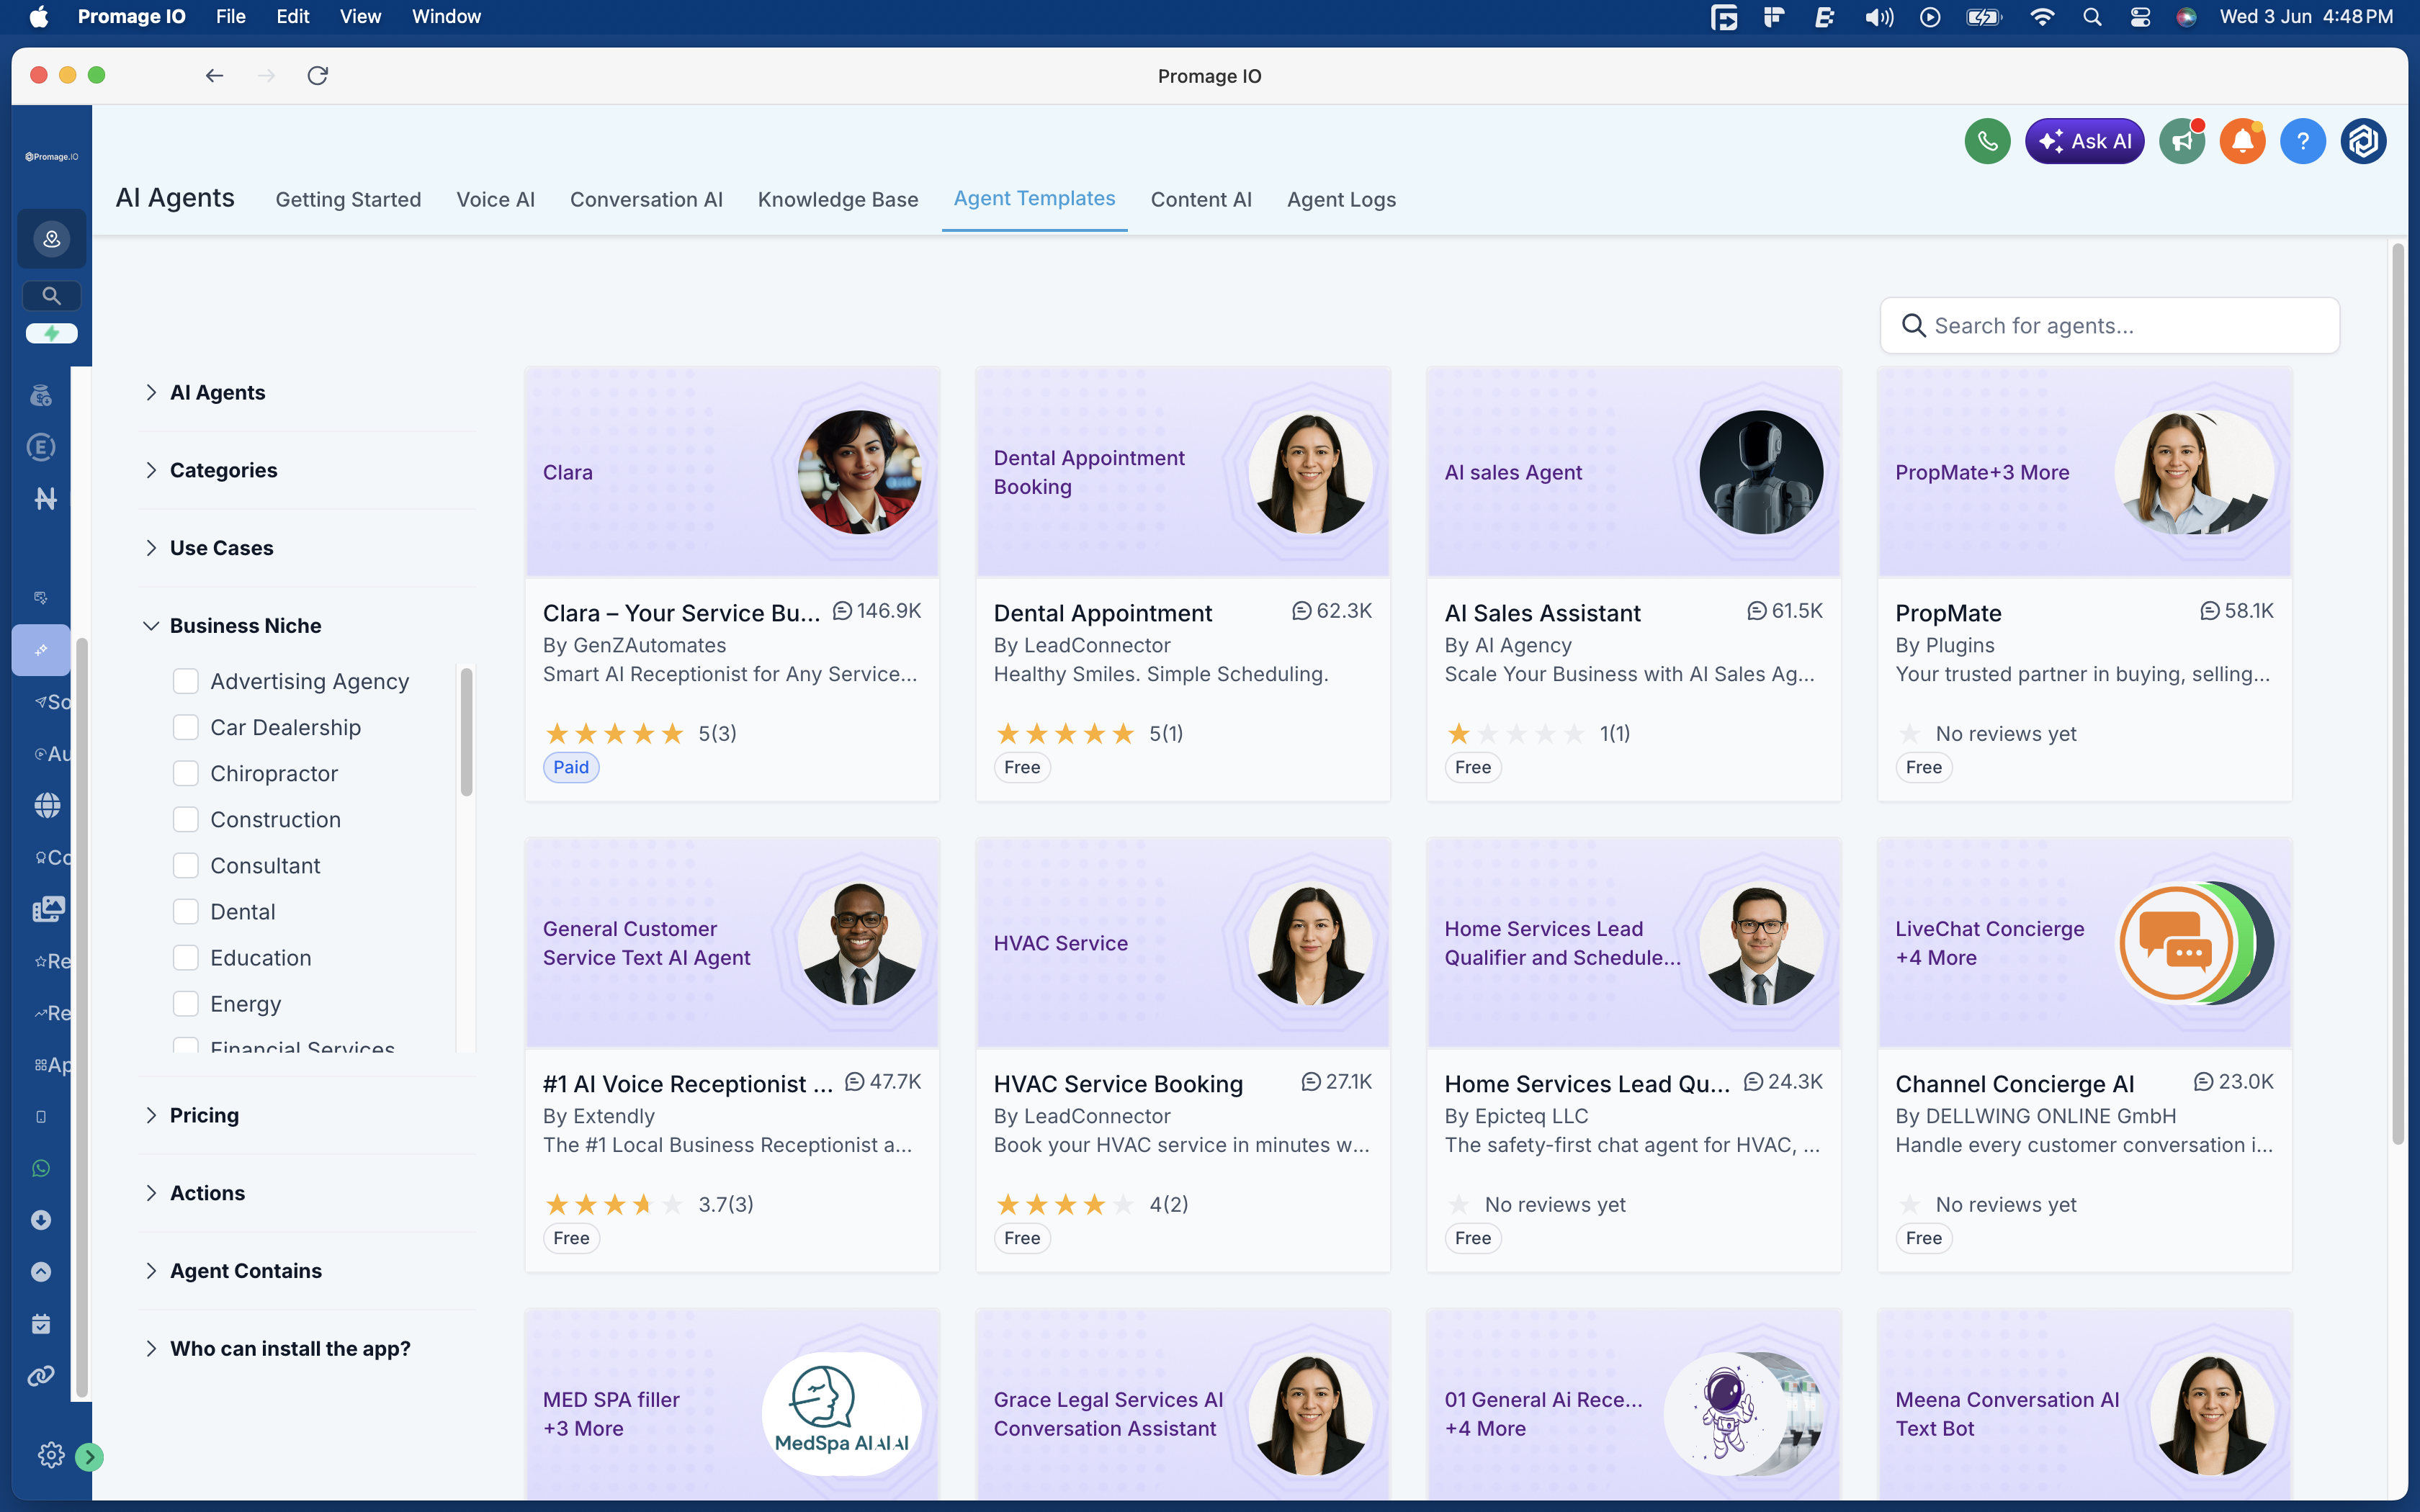Open the sidebar settings gear
The image size is (2420, 1512).
pos(51,1455)
